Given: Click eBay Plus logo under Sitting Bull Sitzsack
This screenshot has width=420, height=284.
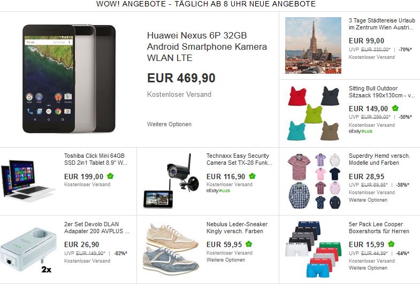Looking at the screenshot, I should pos(361,132).
